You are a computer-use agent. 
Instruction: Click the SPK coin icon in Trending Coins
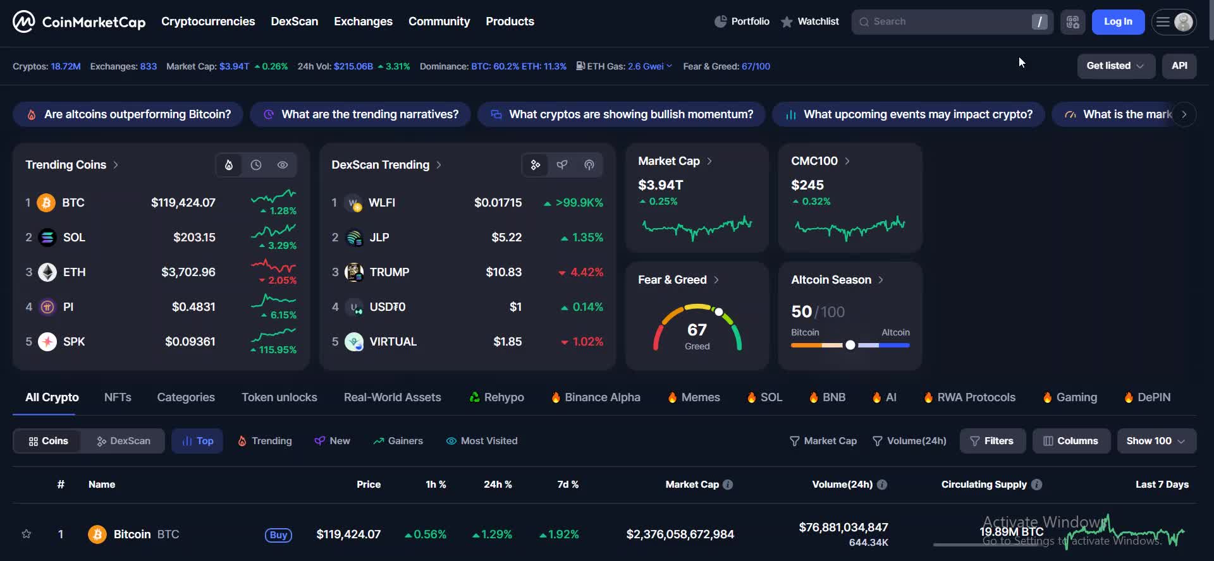(47, 342)
